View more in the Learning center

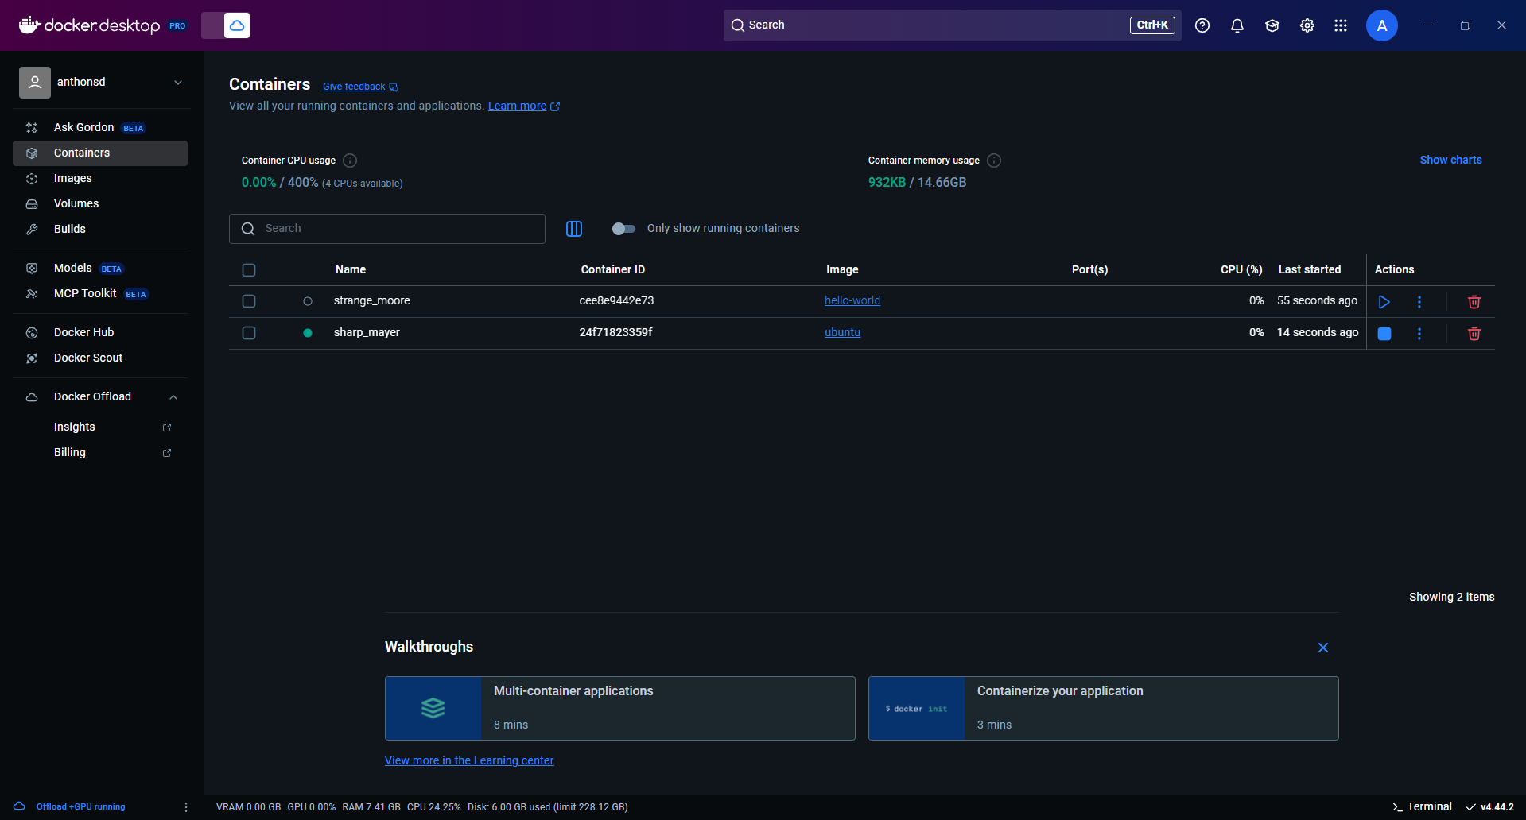pyautogui.click(x=469, y=760)
